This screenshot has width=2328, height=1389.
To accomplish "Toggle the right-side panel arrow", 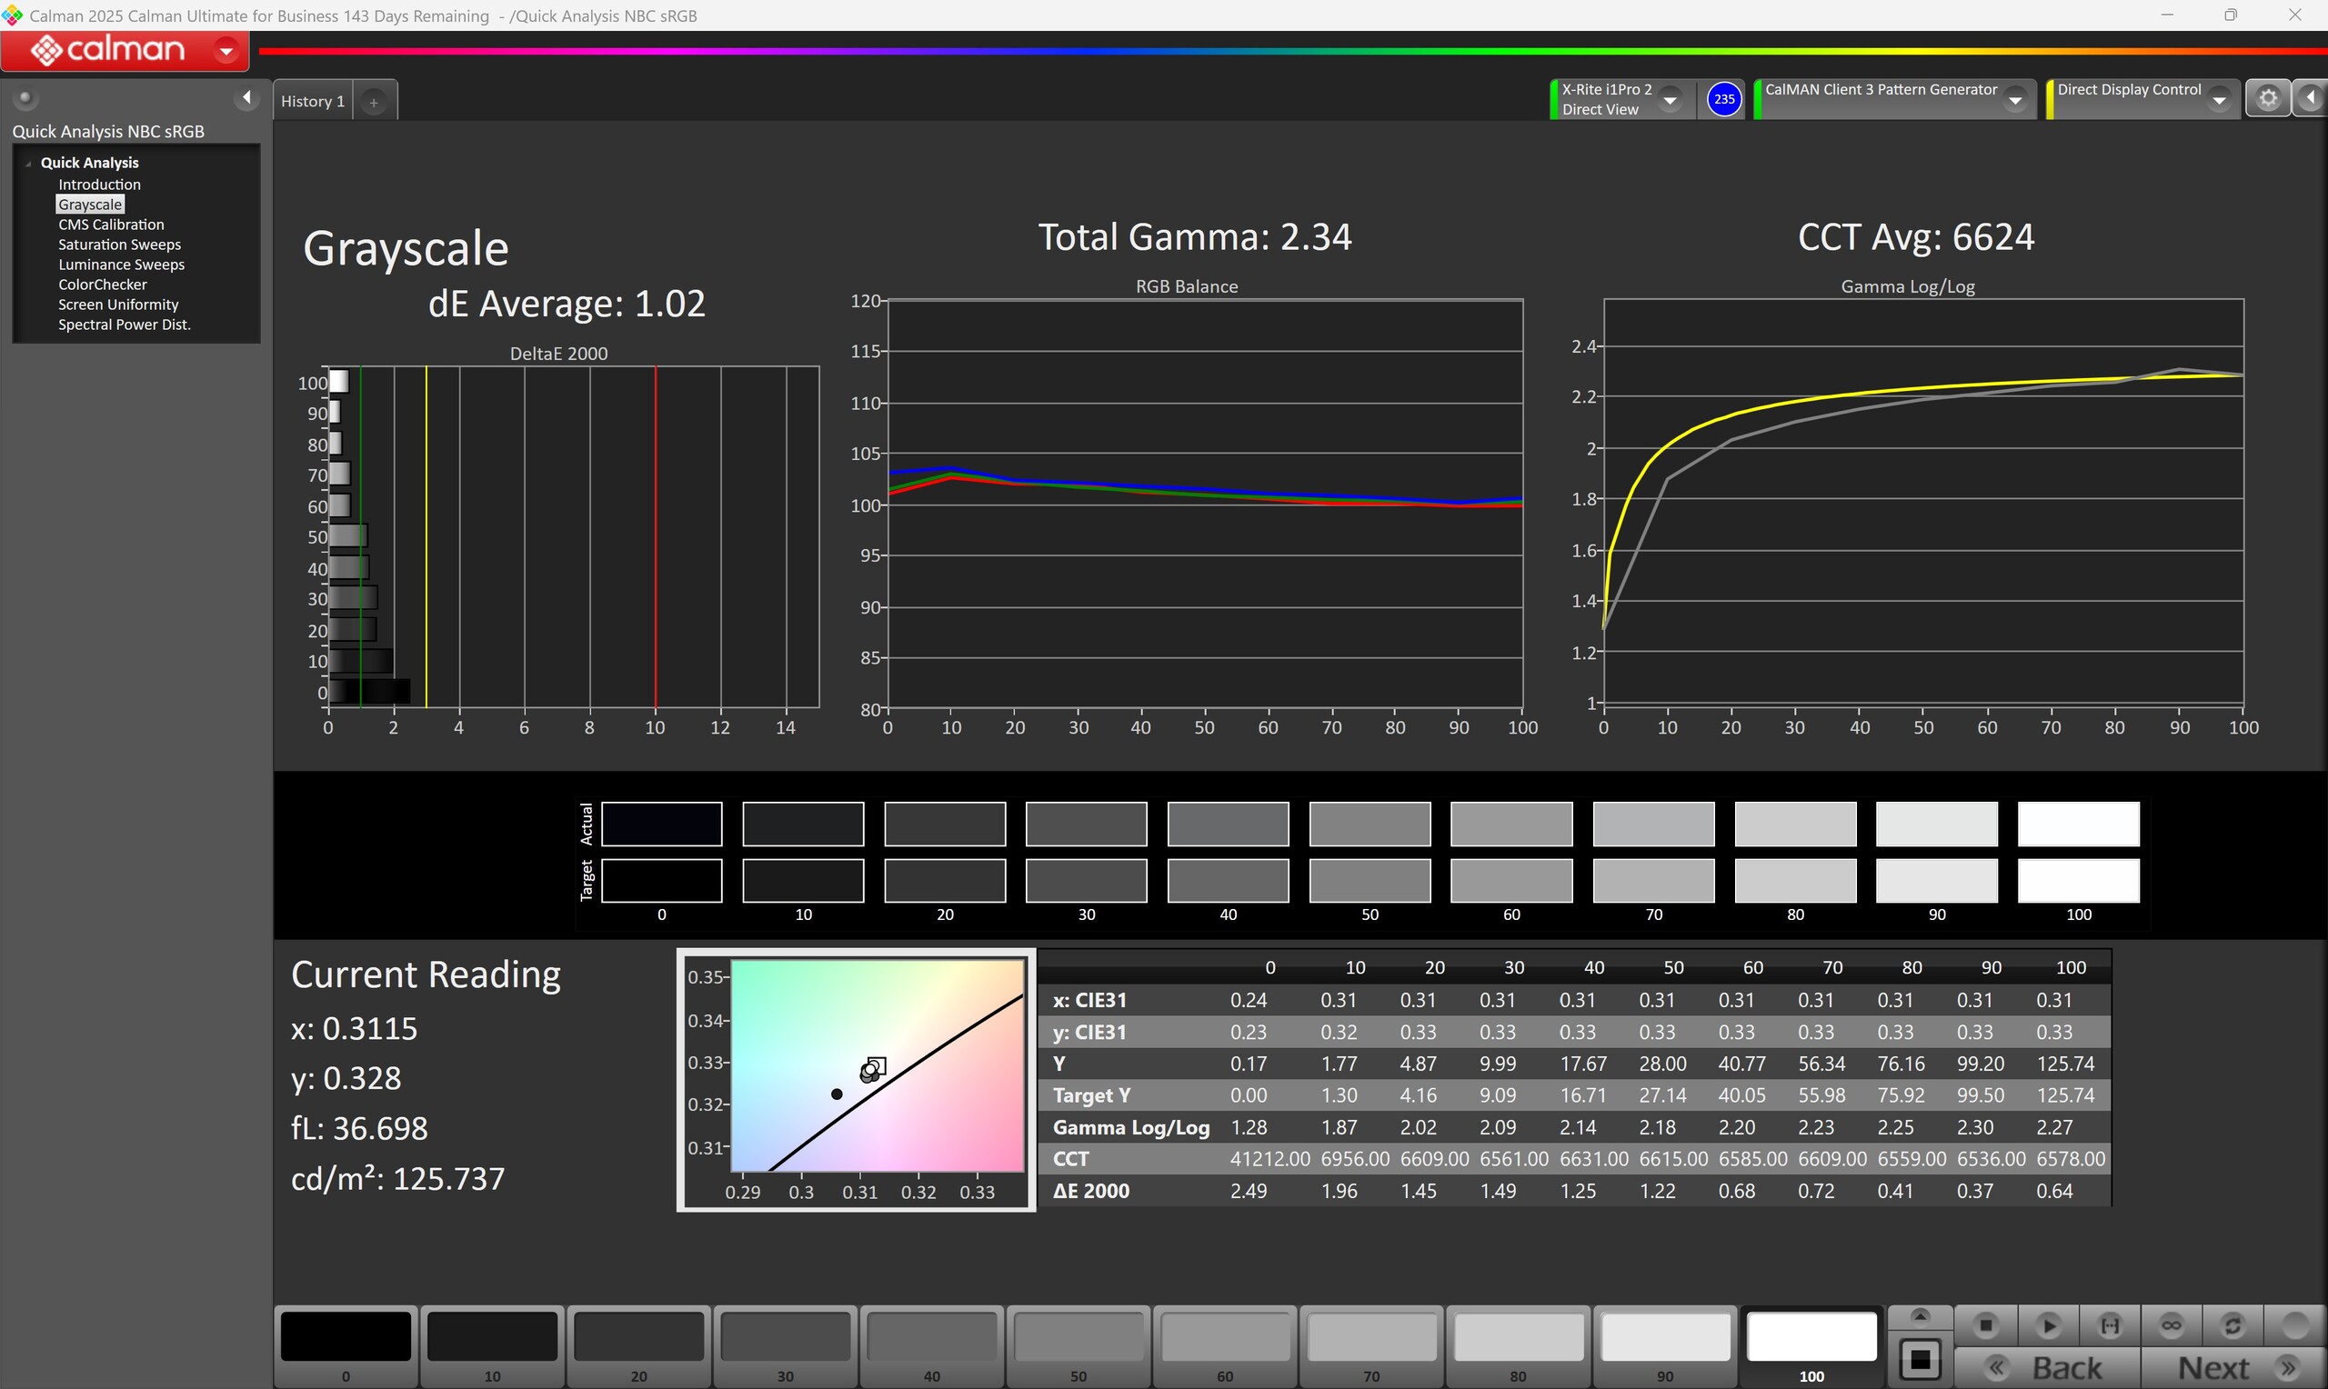I will [x=2310, y=98].
